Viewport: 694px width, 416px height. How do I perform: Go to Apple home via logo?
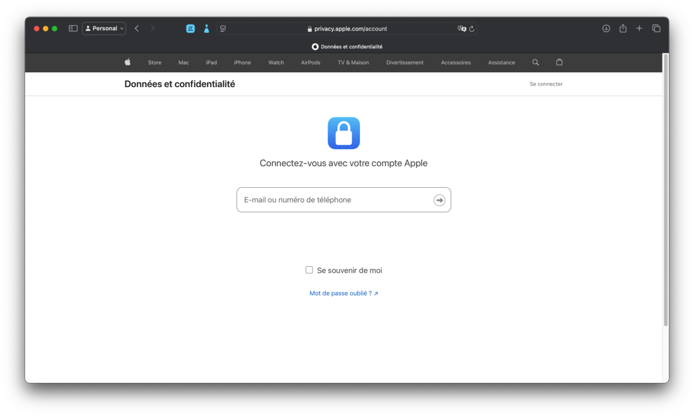[x=128, y=62]
